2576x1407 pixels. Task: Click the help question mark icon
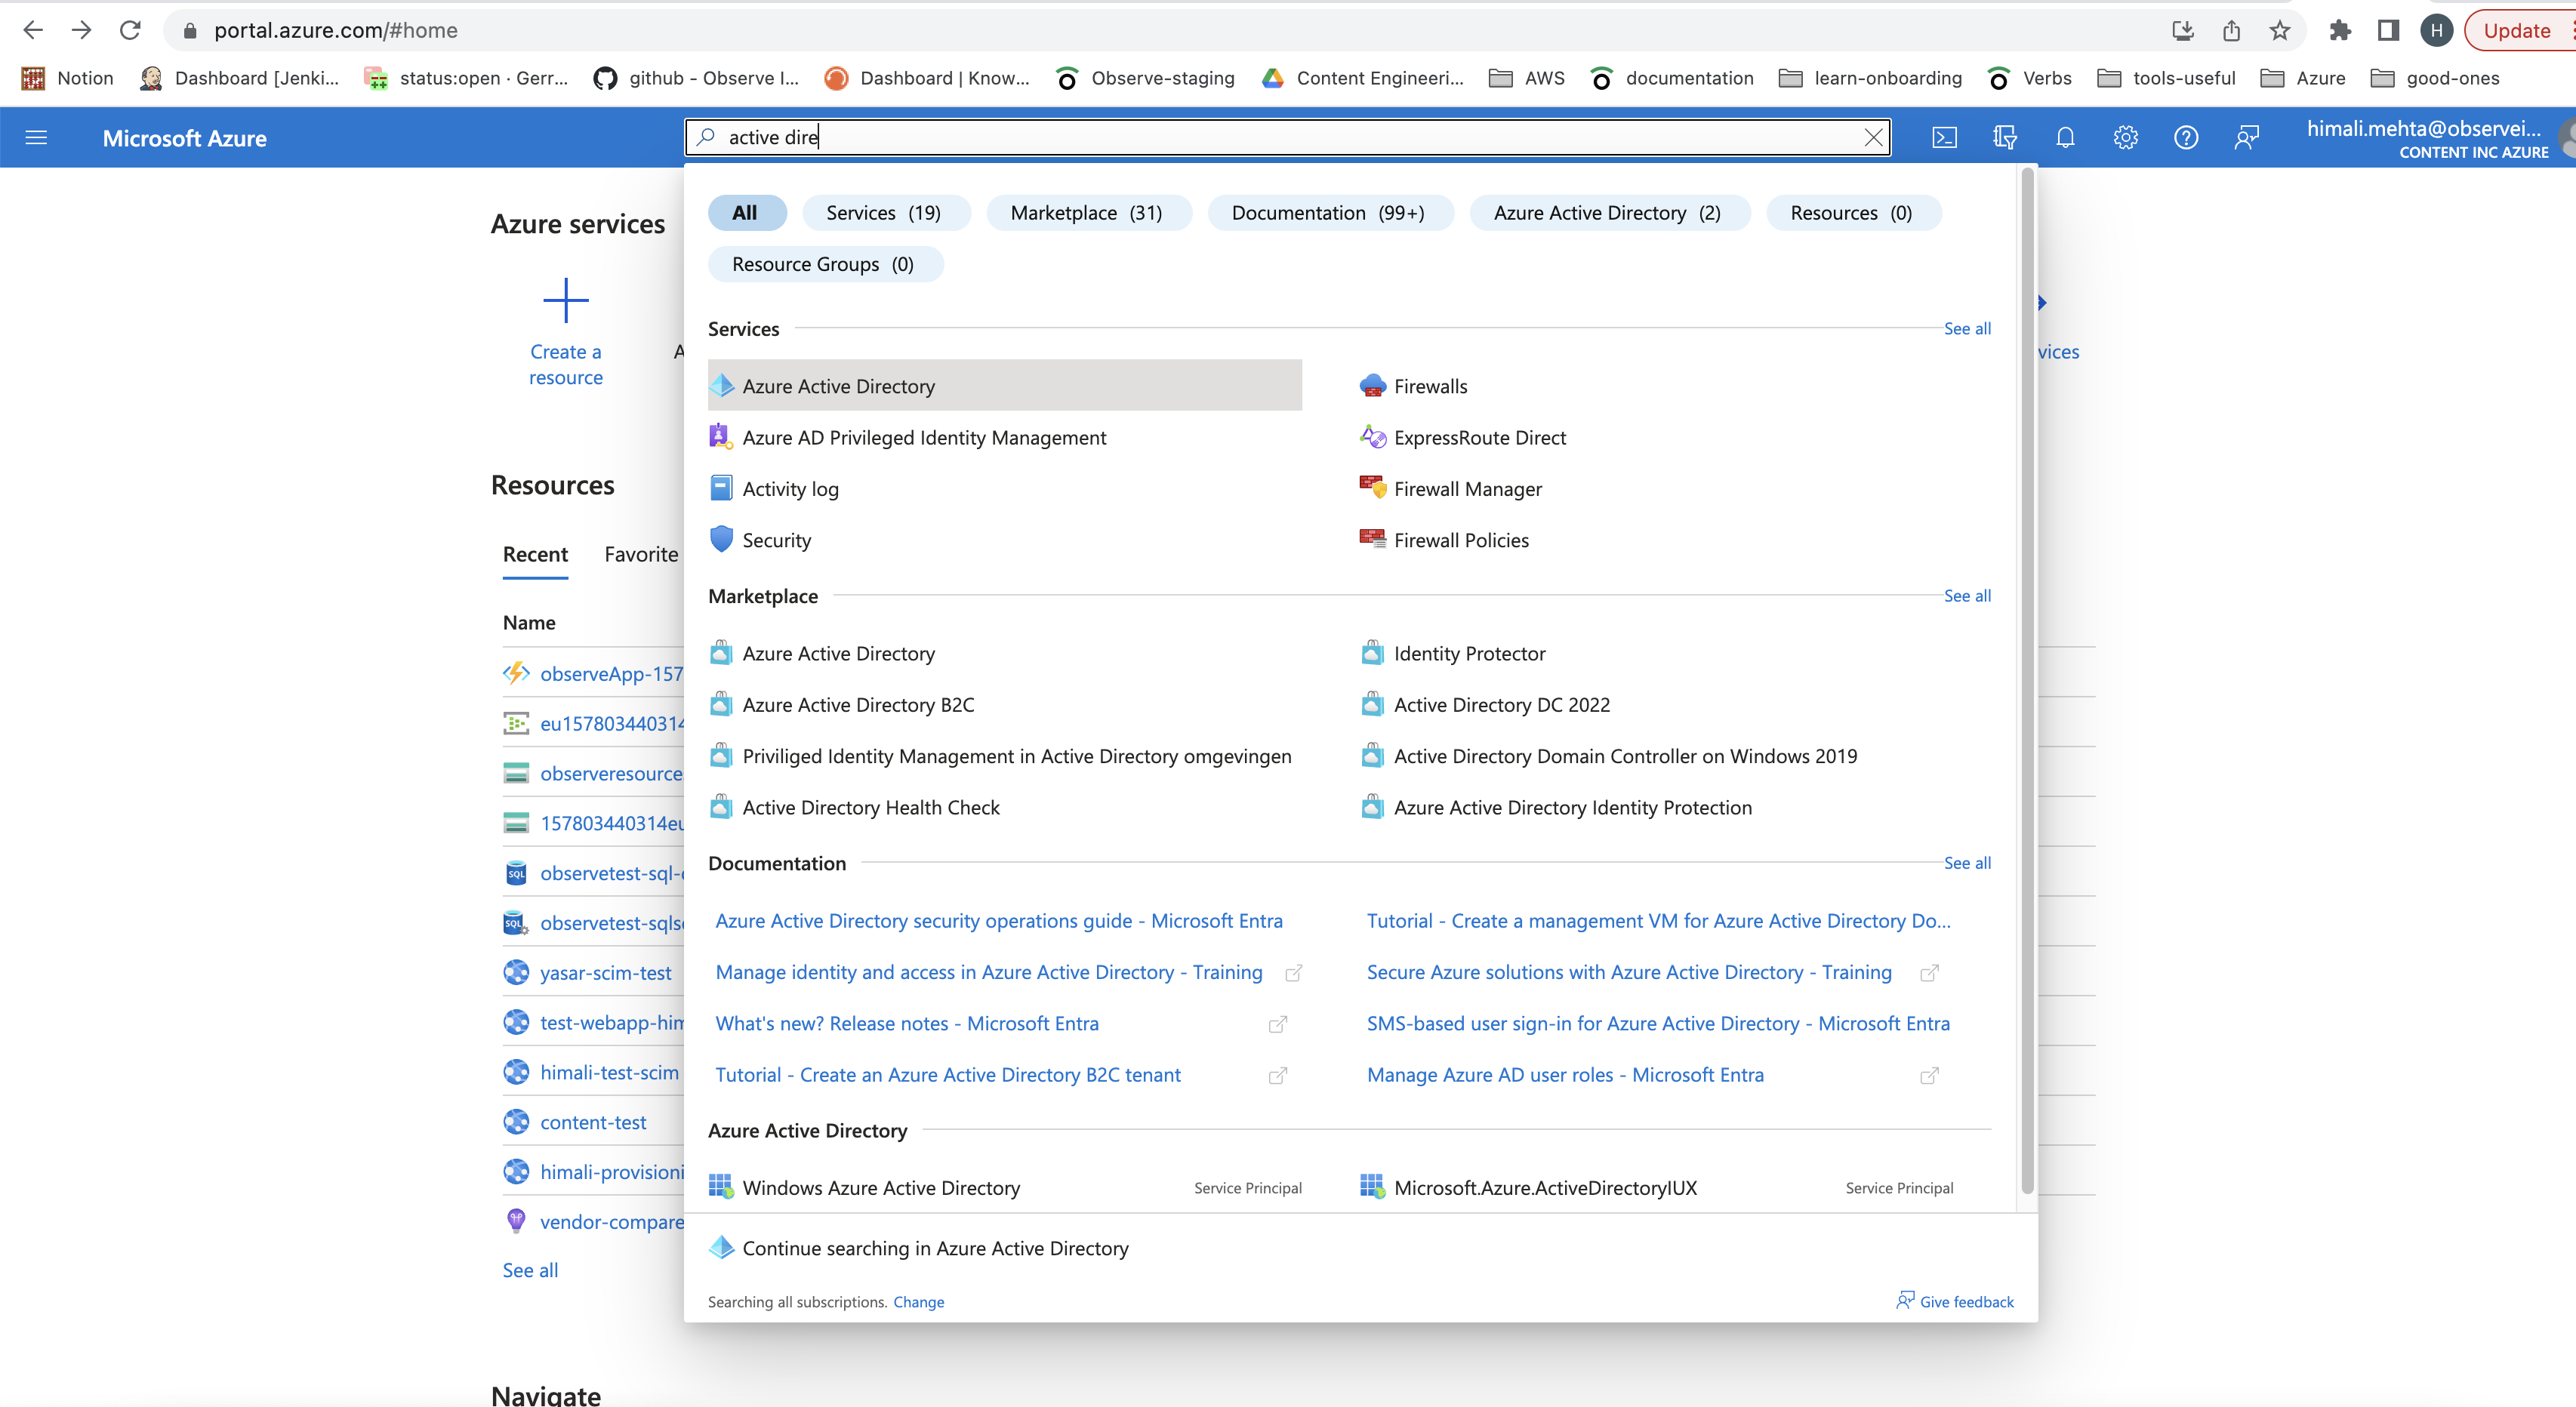point(2186,138)
